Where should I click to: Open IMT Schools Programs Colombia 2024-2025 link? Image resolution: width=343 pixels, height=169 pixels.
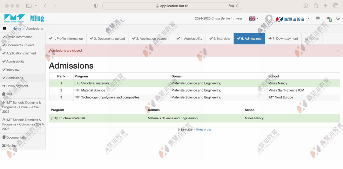[23, 124]
